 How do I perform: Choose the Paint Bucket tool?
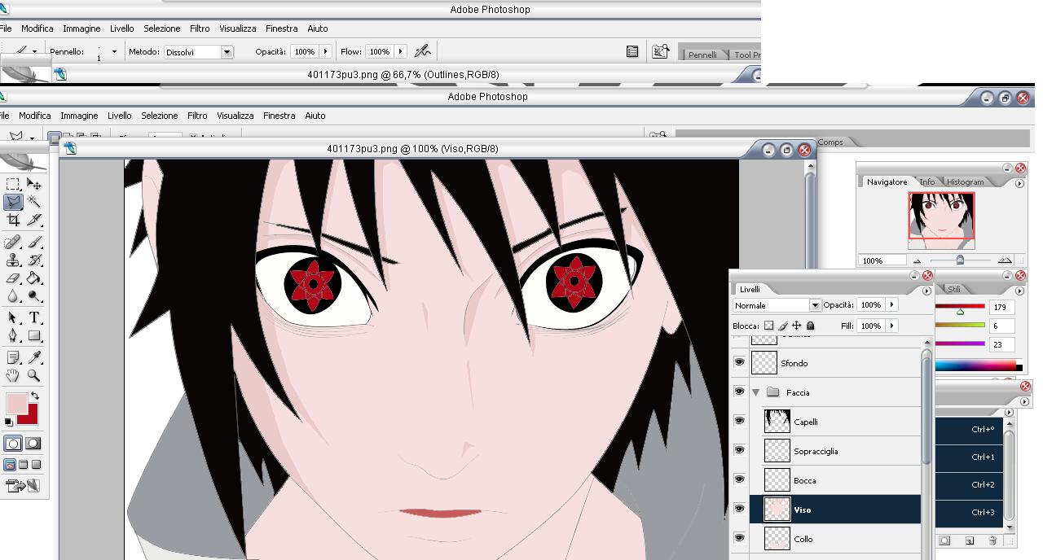click(34, 279)
